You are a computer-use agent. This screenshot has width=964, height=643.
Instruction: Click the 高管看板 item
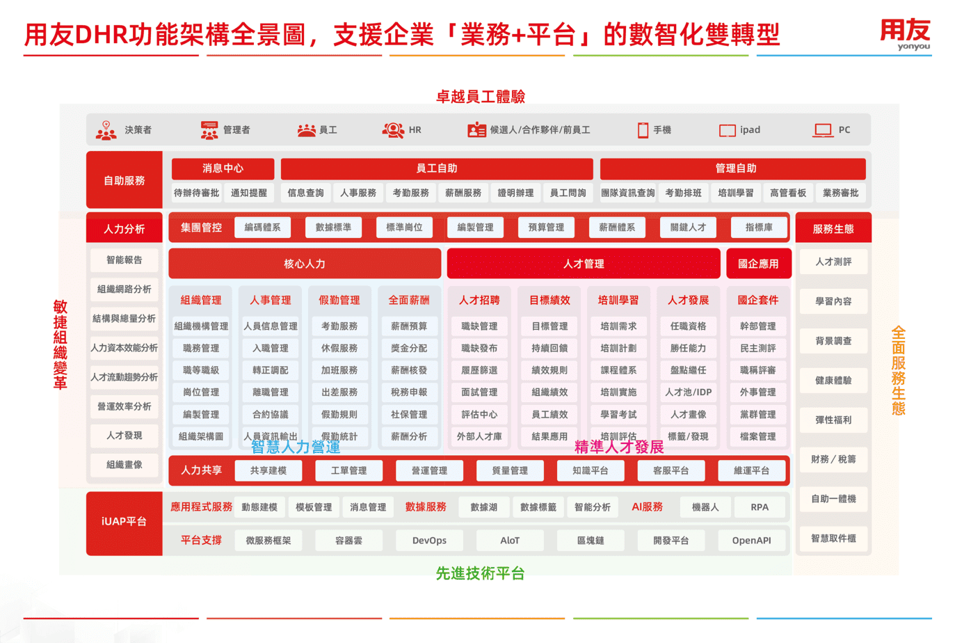coord(788,193)
